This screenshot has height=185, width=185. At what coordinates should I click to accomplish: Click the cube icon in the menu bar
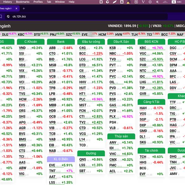tap(107, 2)
